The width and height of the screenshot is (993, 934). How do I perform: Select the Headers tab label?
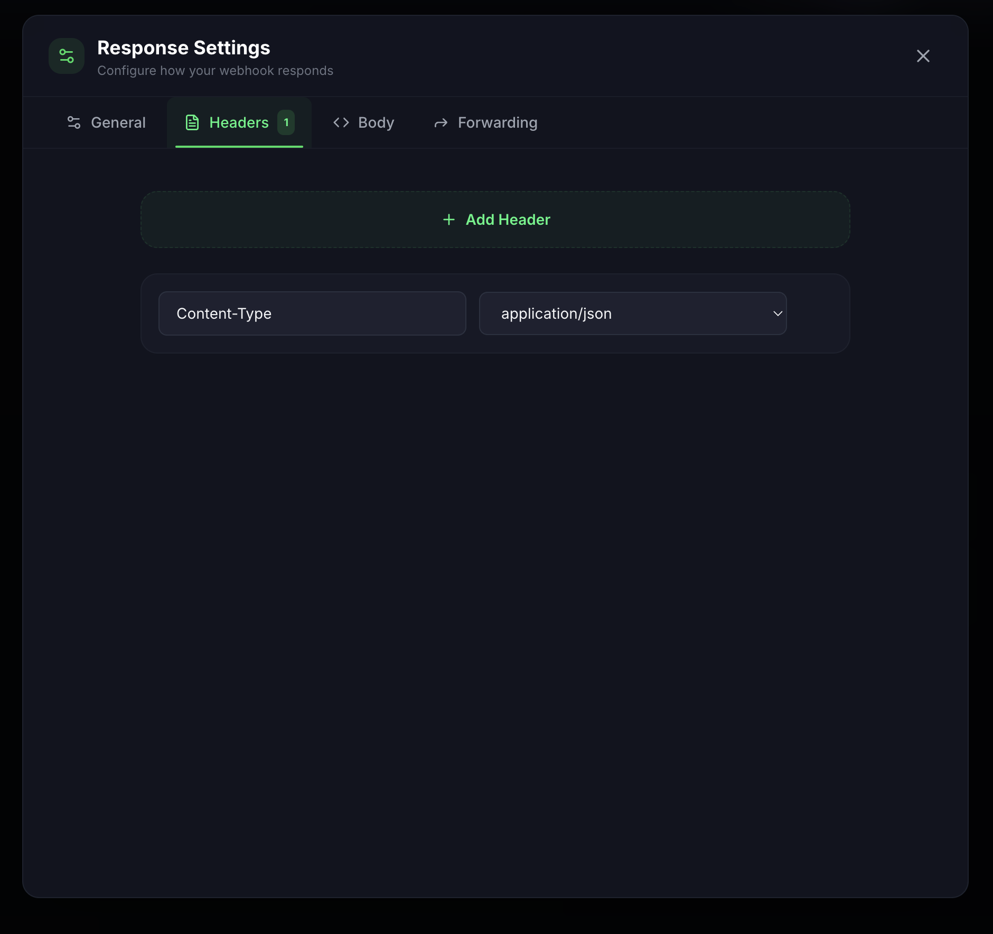point(239,122)
